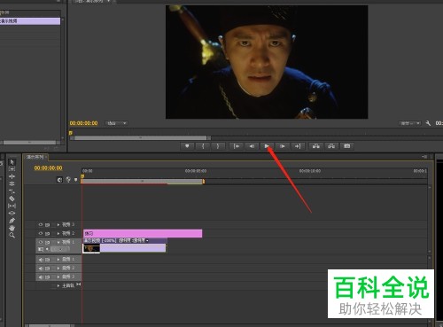Viewport: 443px width, 327px height.
Task: Click the Play button in program monitor
Action: point(267,146)
